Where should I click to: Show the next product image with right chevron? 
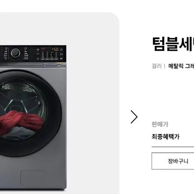(134, 117)
